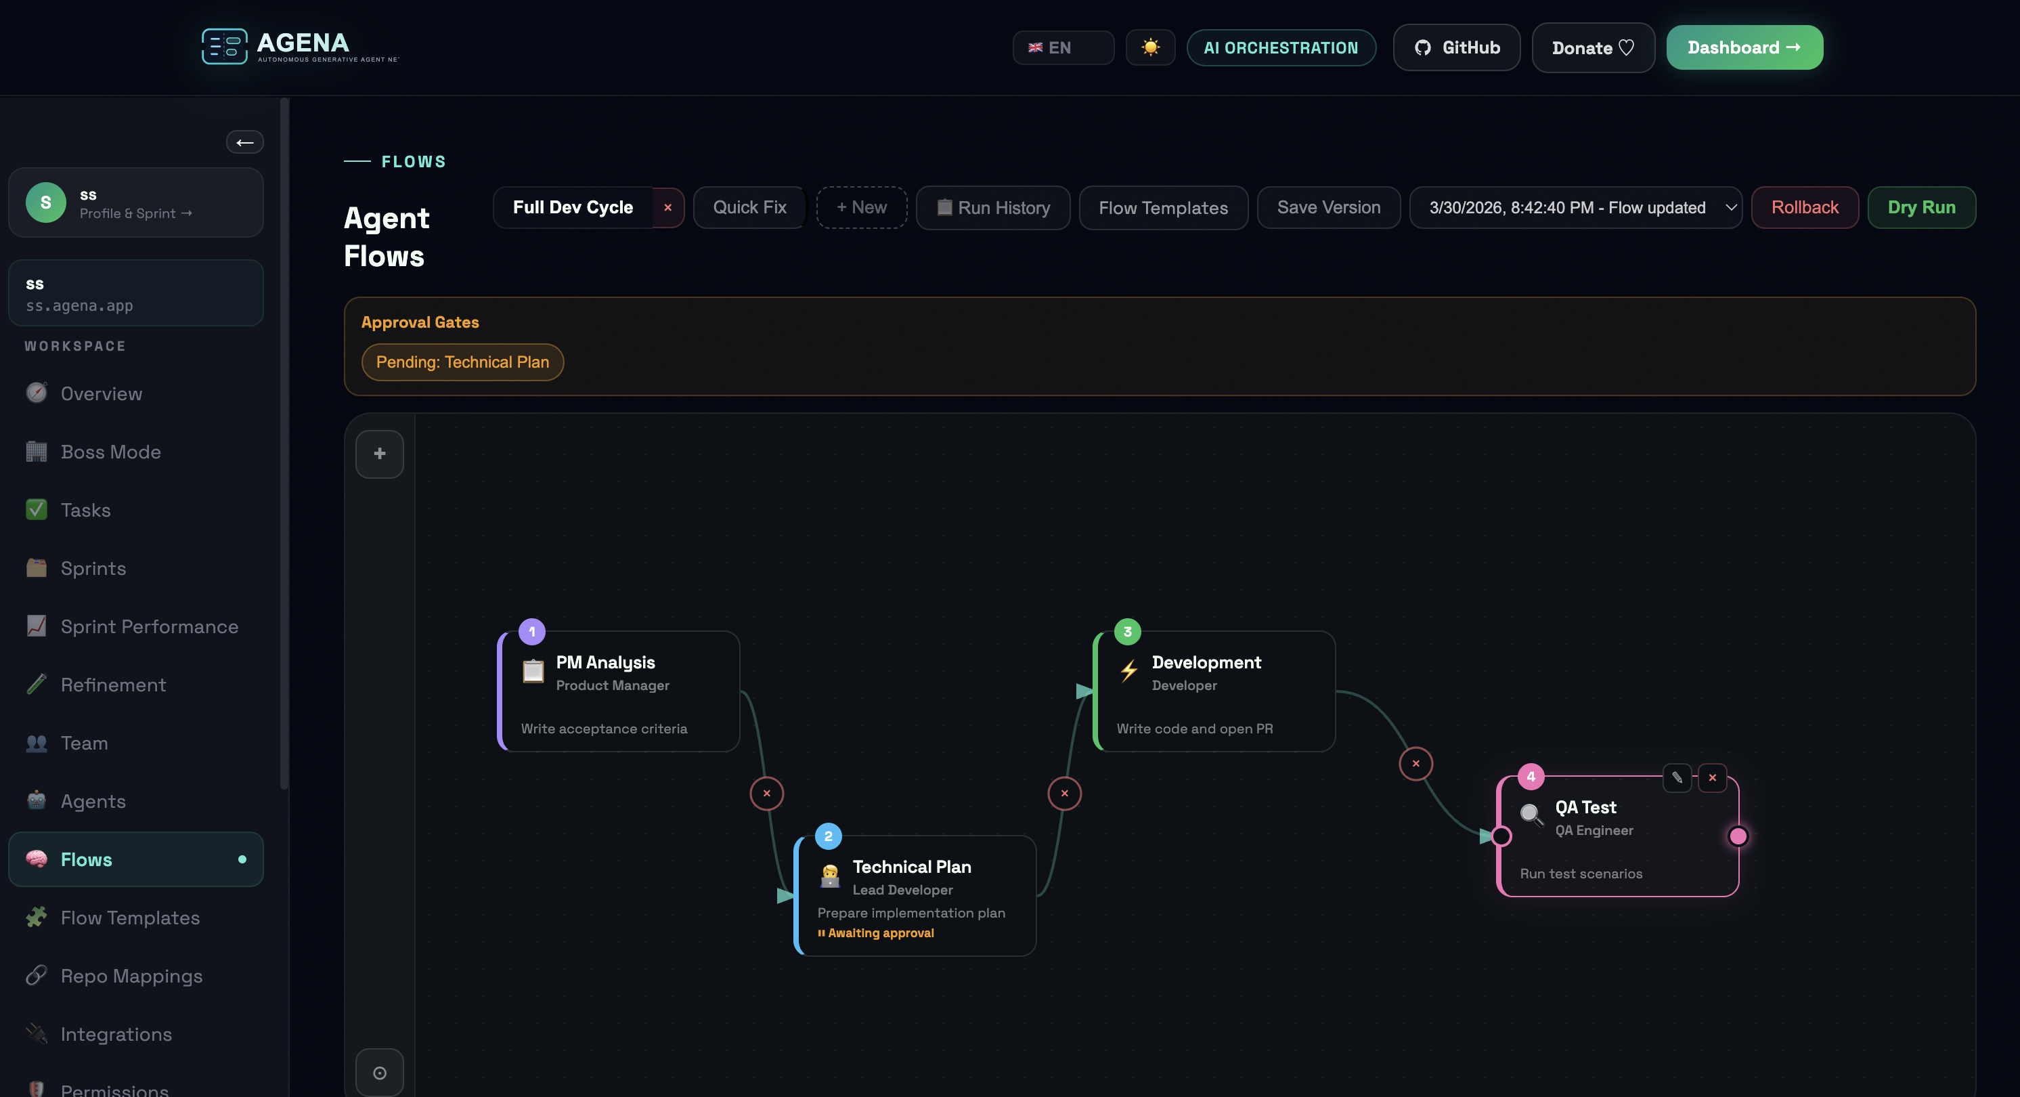Delete the QA Test node
2020x1097 pixels.
pos(1713,777)
